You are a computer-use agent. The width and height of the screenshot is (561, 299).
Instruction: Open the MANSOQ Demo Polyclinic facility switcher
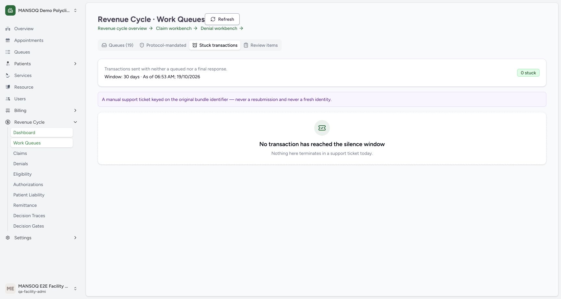[42, 10]
